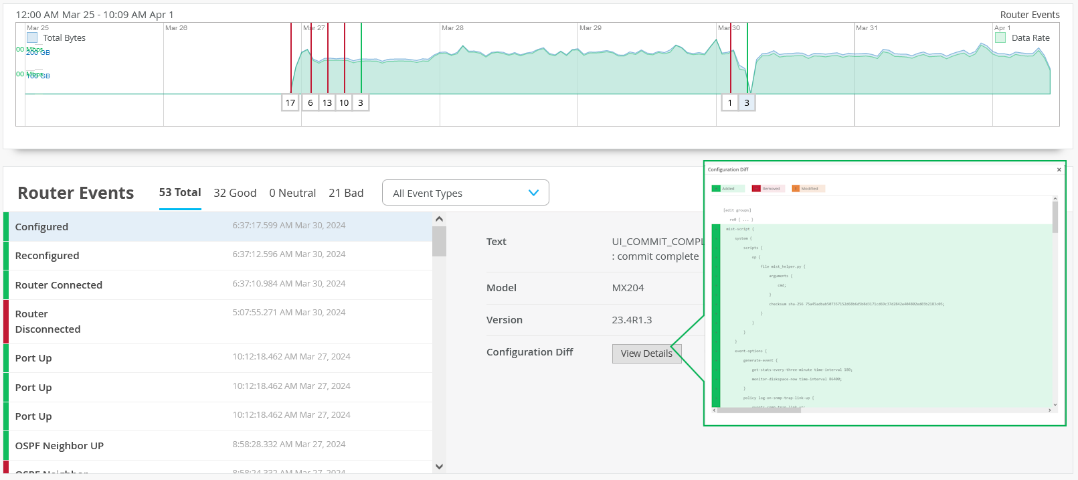Click the orange Modified legend icon
The image size is (1078, 480).
click(x=796, y=189)
